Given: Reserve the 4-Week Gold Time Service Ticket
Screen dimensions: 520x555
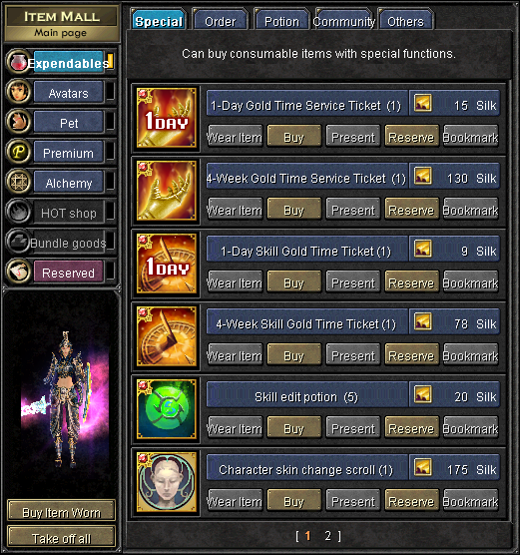Looking at the screenshot, I should pyautogui.click(x=411, y=209).
